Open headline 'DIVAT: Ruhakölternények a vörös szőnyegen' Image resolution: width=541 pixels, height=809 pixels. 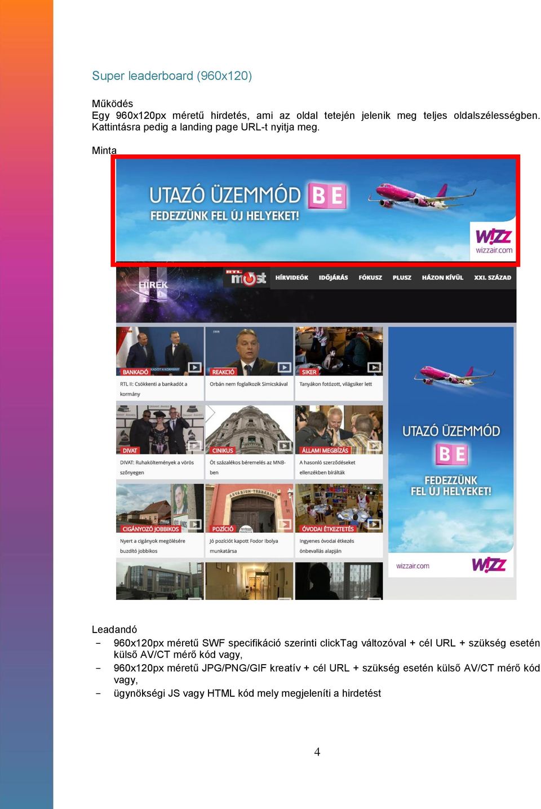click(x=157, y=467)
